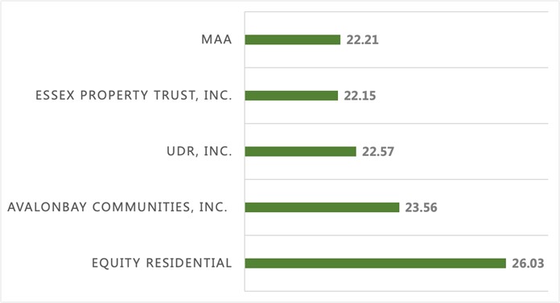The height and width of the screenshot is (303, 560).
Task: Click the 26.03 data label
Action: 528,264
